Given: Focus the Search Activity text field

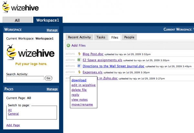Looking at the screenshot, I should tap(25, 78).
